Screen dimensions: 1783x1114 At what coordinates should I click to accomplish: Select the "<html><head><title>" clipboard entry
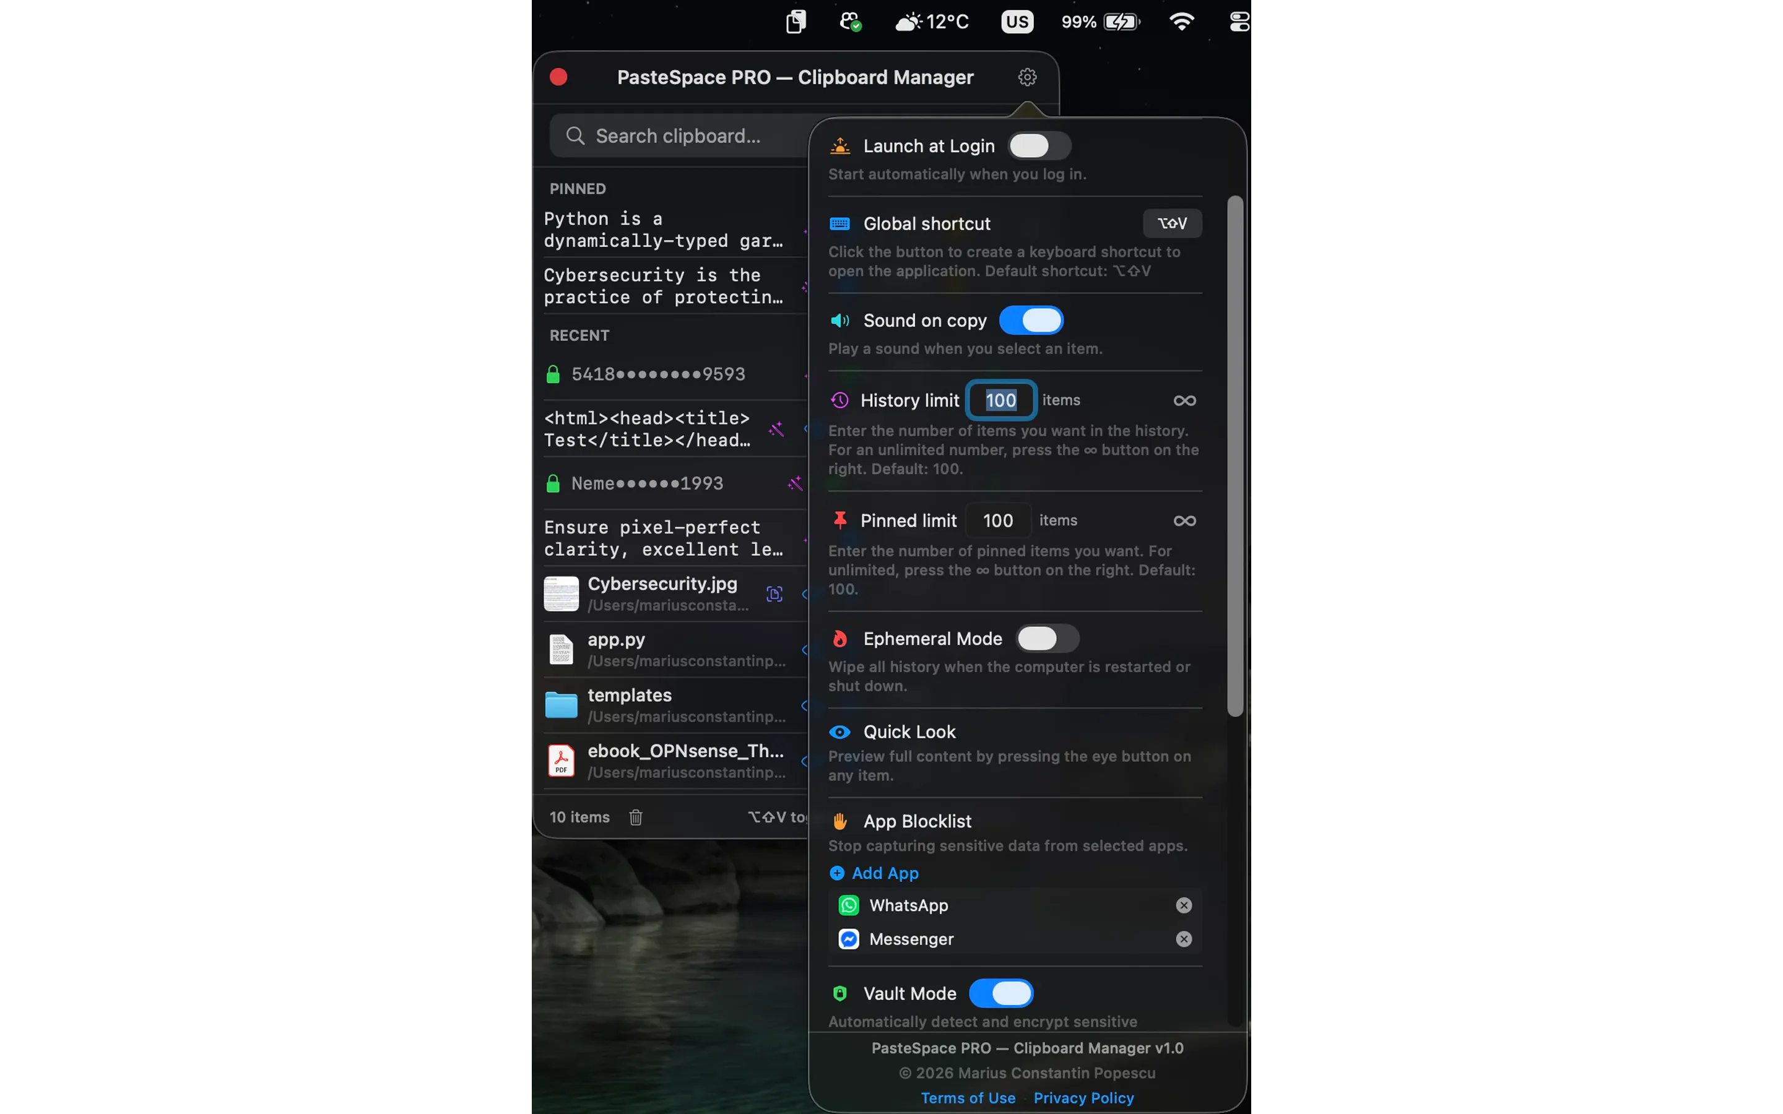(x=648, y=429)
